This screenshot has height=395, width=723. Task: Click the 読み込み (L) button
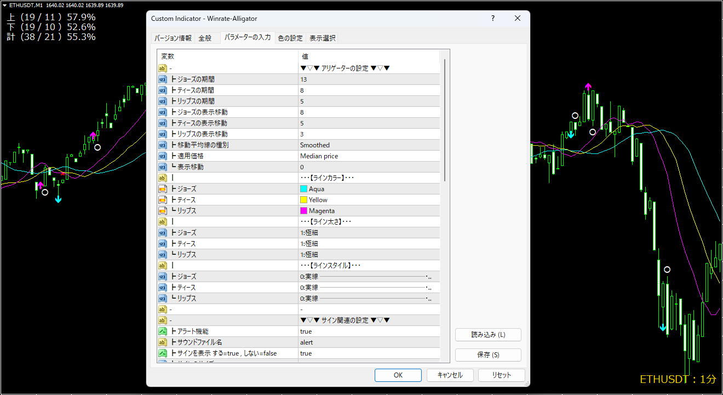pos(488,335)
